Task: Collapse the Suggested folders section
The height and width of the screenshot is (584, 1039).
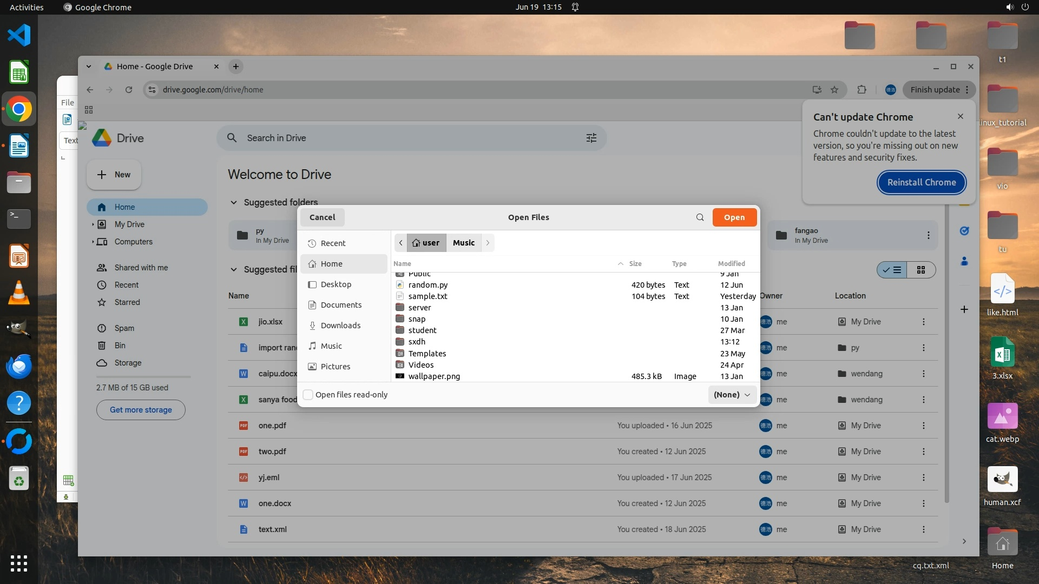Action: click(234, 202)
